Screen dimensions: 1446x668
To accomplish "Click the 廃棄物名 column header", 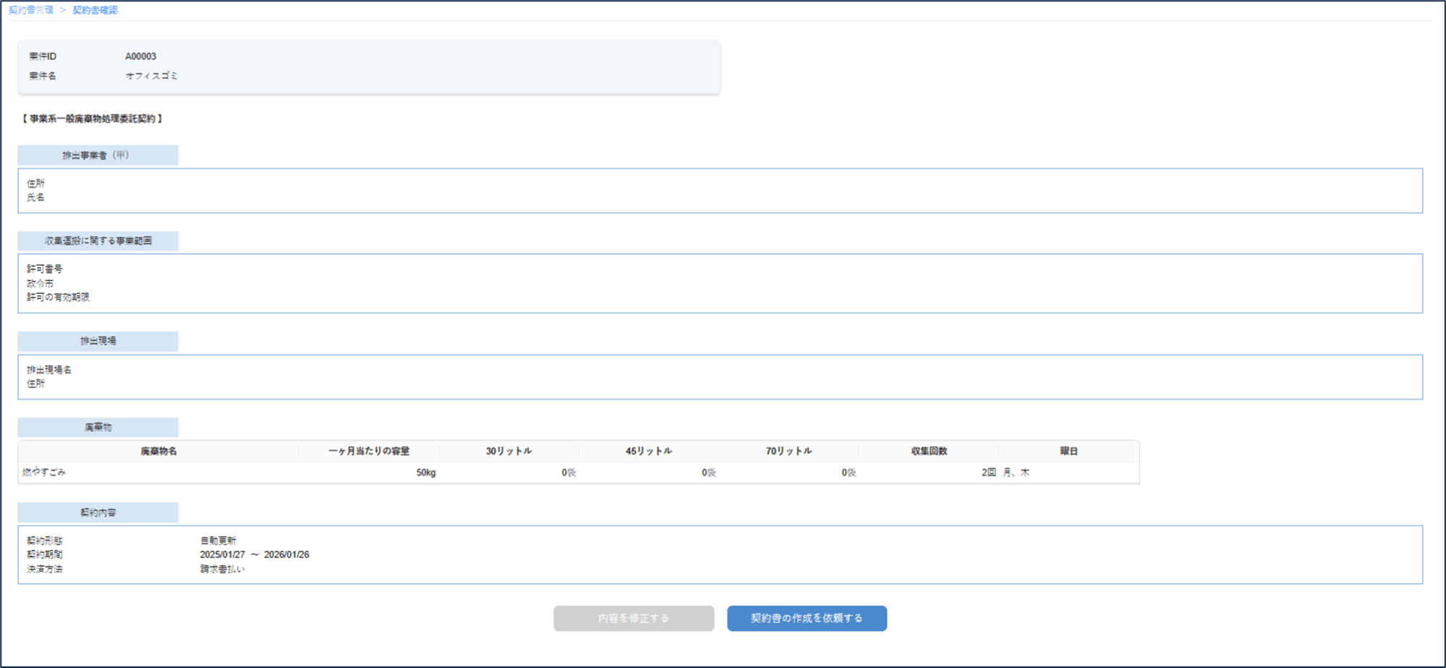I will [158, 451].
